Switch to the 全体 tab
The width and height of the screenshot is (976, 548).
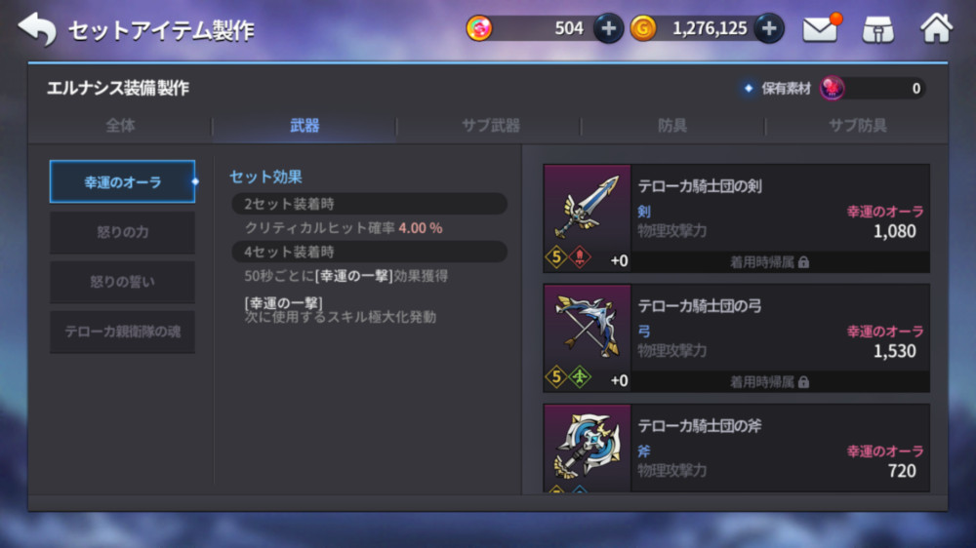click(x=120, y=126)
